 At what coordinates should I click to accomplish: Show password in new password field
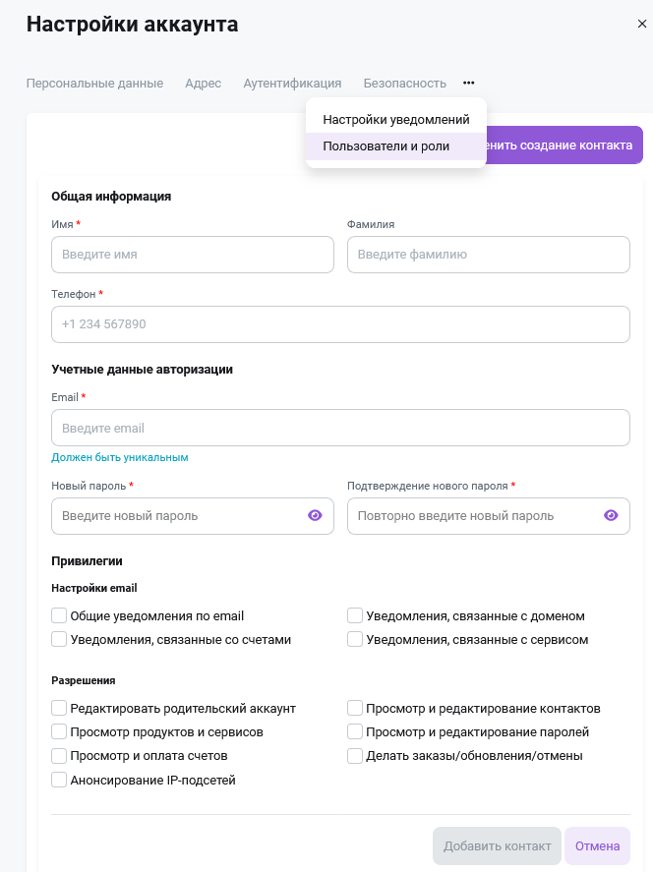point(315,515)
